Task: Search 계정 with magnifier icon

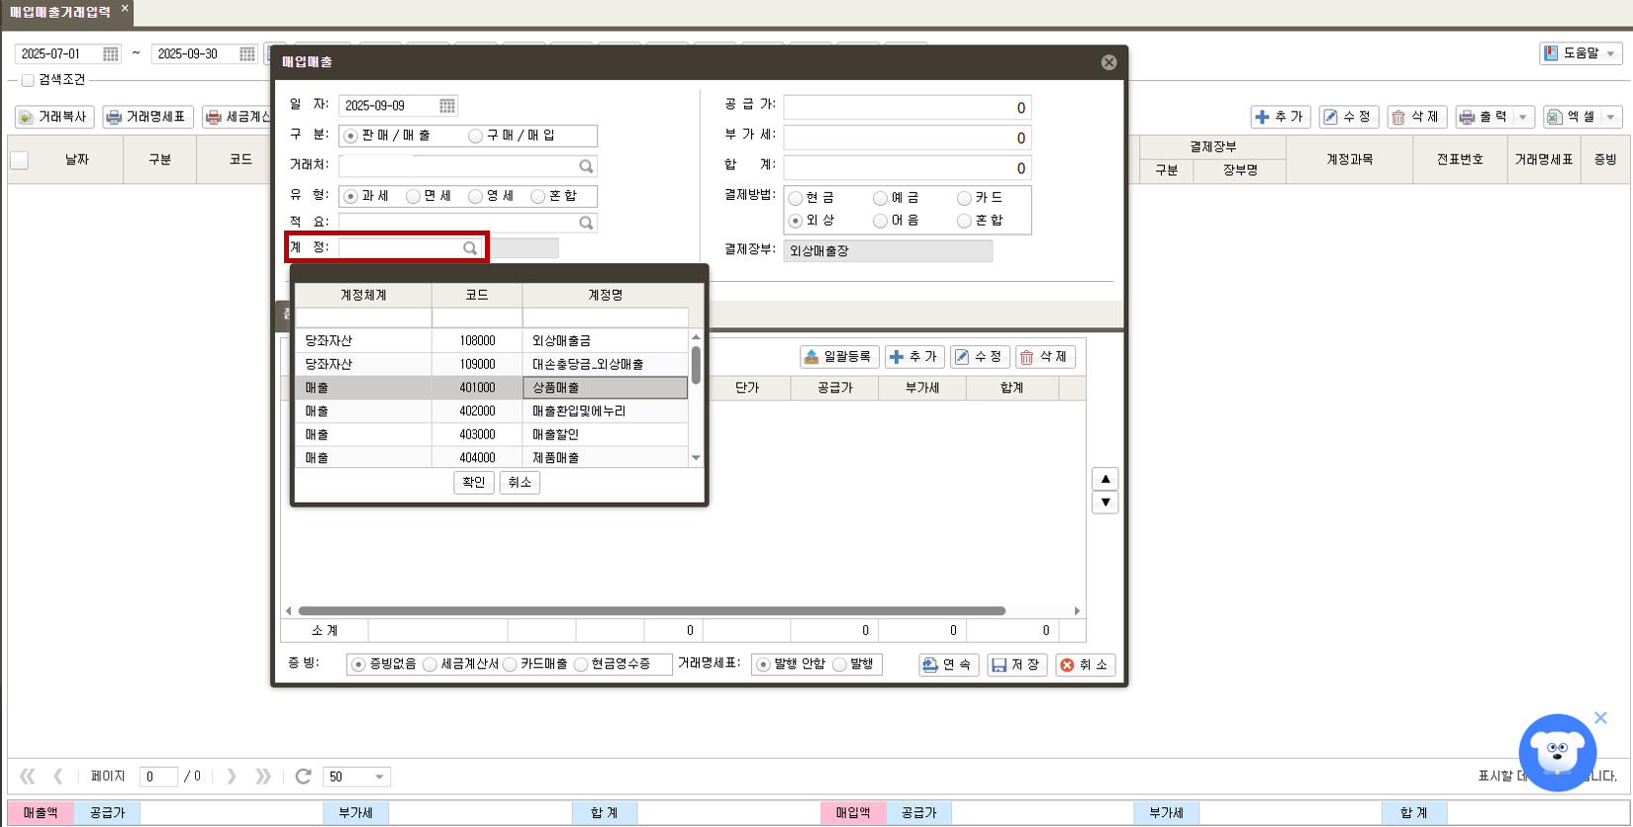Action: coord(470,248)
